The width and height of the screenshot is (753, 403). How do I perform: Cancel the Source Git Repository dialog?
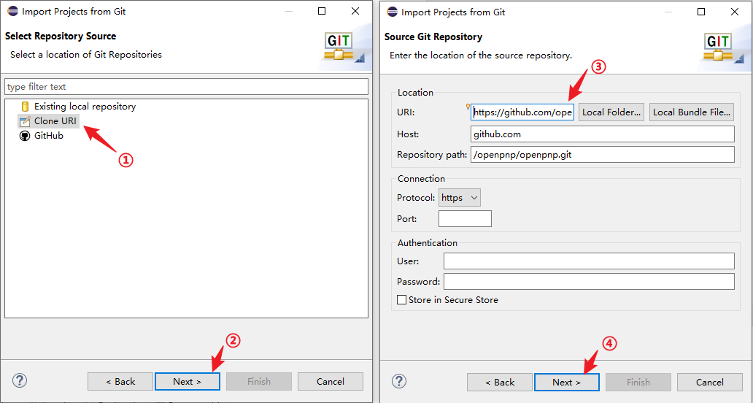pyautogui.click(x=709, y=382)
